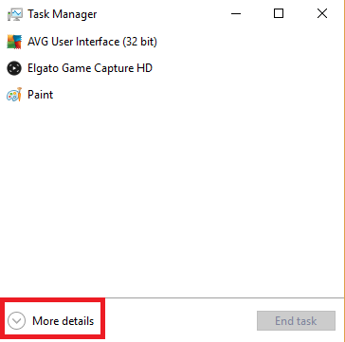This screenshot has width=345, height=342.
Task: Click the grayed End task button
Action: [296, 321]
